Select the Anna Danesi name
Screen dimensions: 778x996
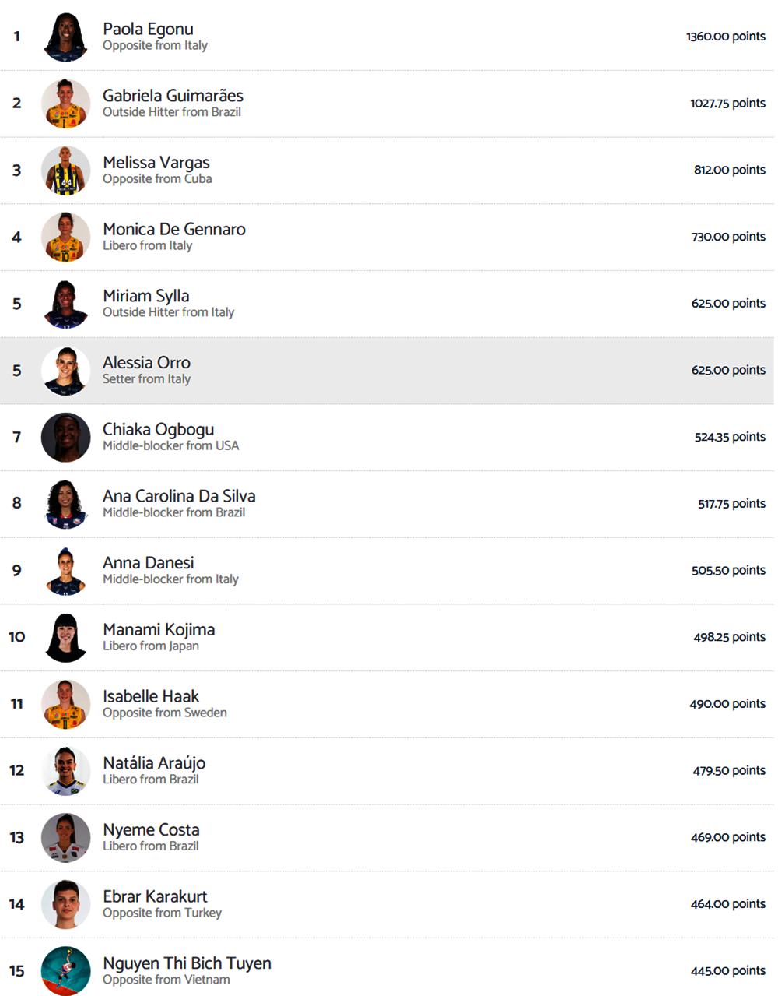click(x=149, y=563)
